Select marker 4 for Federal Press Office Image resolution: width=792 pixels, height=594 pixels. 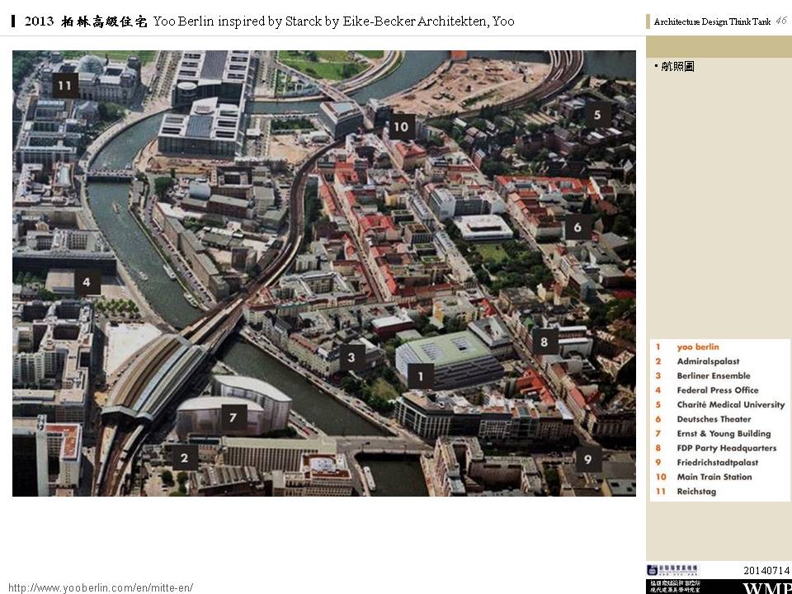pyautogui.click(x=87, y=285)
